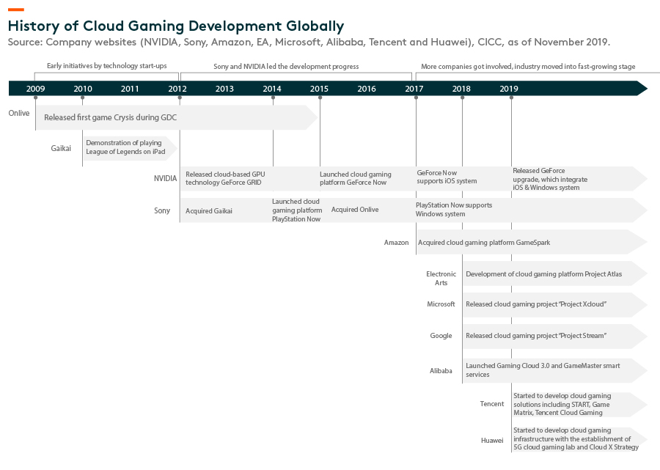The height and width of the screenshot is (470, 660).
Task: Select 'Released cloud-based GPU technology GeForce GRID'
Action: [x=225, y=178]
